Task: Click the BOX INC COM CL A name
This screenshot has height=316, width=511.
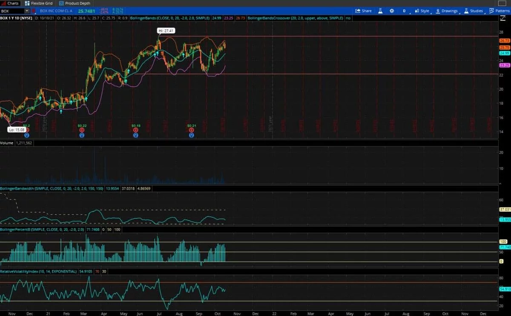Action: point(56,11)
